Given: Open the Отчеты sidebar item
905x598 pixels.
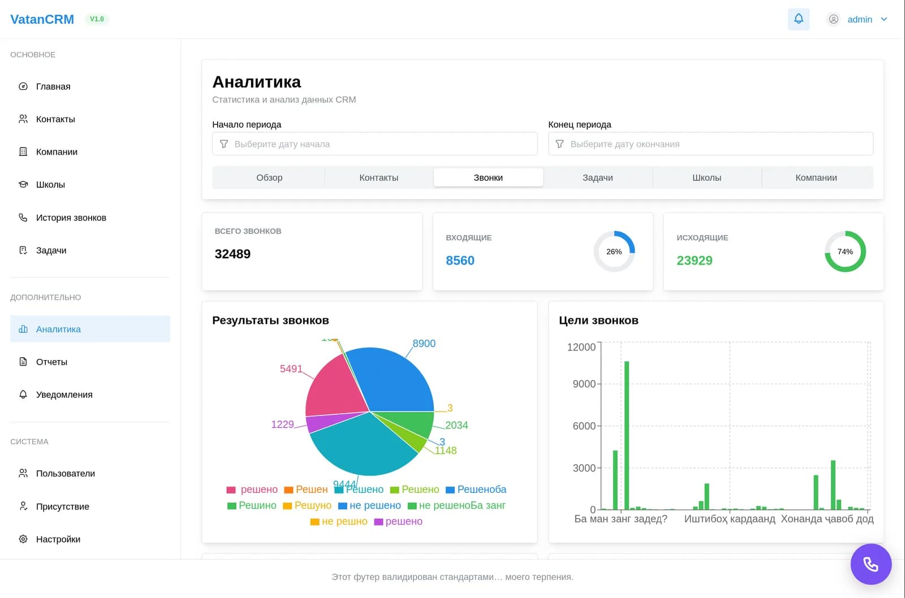Looking at the screenshot, I should 90,362.
